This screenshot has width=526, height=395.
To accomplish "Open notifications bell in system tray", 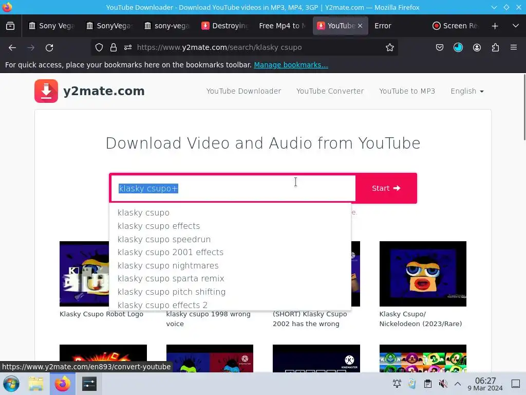I will tap(397, 384).
